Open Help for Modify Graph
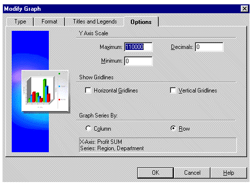The height and width of the screenshot is (185, 252). 229,173
